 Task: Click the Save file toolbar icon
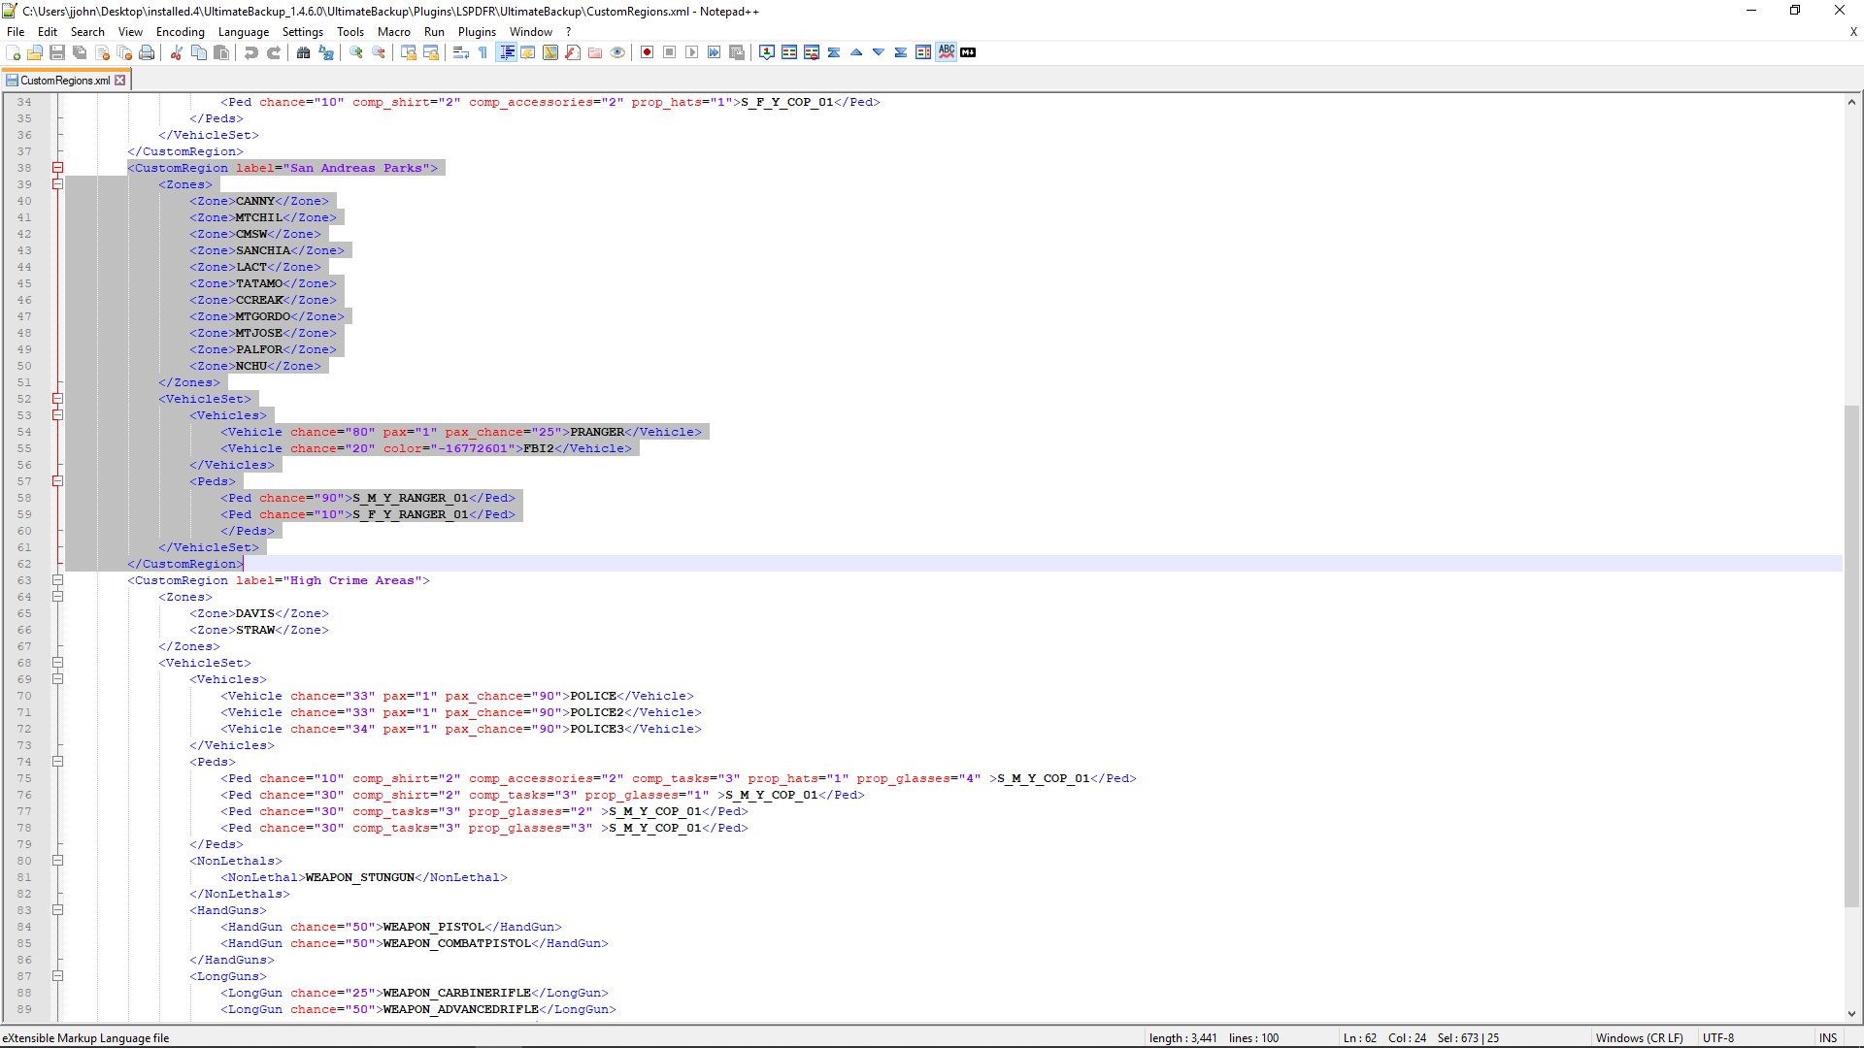57,52
